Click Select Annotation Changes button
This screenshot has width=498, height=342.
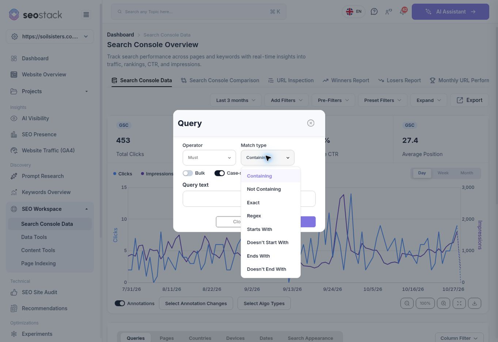coord(196,303)
